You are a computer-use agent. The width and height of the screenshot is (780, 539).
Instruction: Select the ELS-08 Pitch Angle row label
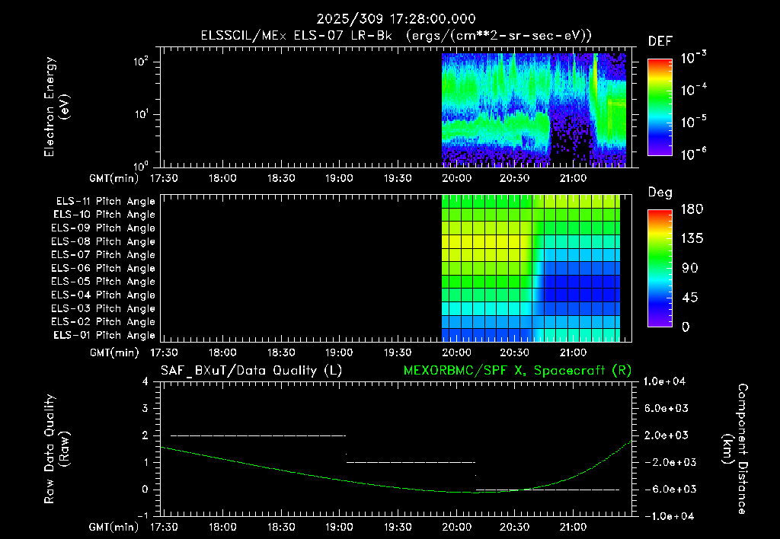click(103, 241)
